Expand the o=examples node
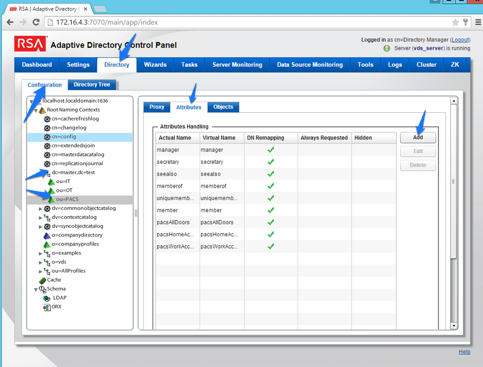 pos(40,254)
